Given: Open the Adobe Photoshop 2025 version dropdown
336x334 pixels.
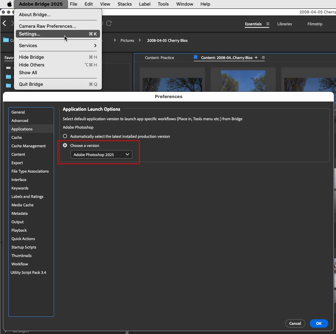Looking at the screenshot, I should 101,154.
